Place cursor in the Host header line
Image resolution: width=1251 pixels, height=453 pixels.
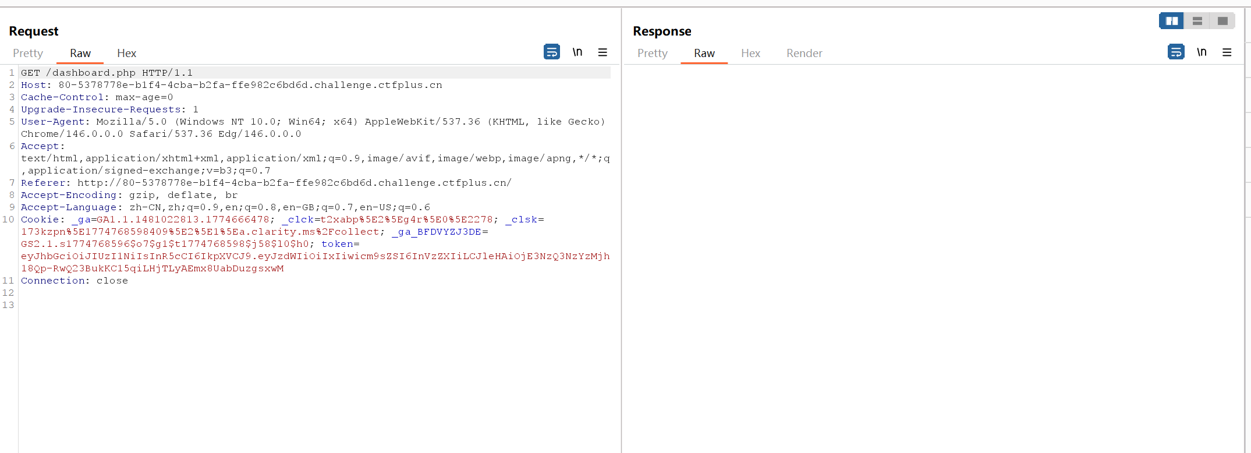233,85
